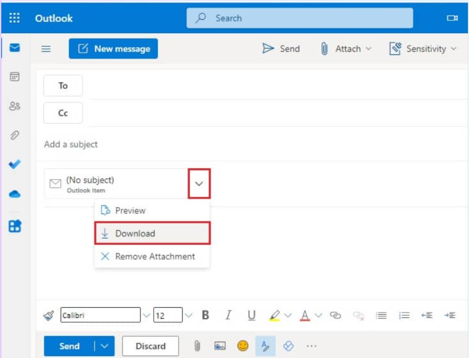This screenshot has height=358, width=470.
Task: Open the font size dropdown arrow
Action: pos(189,315)
